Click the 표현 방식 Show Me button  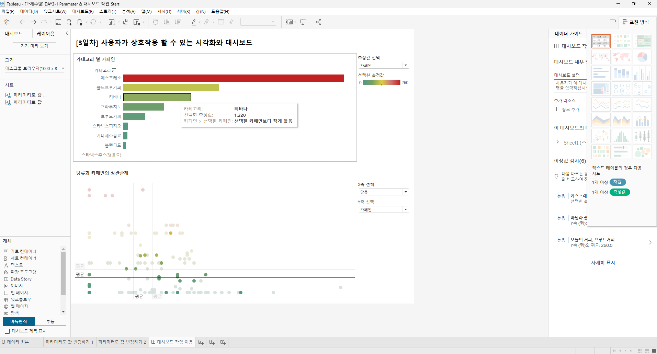tap(636, 22)
